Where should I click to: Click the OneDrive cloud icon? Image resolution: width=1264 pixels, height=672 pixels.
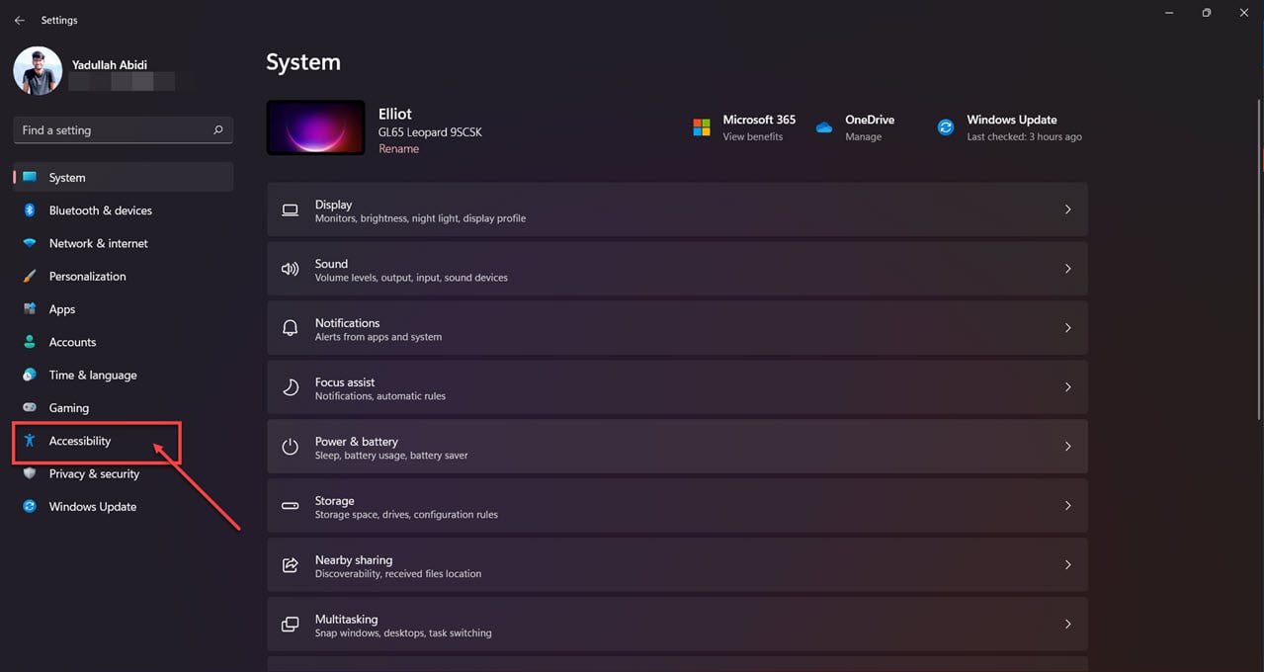pos(824,127)
